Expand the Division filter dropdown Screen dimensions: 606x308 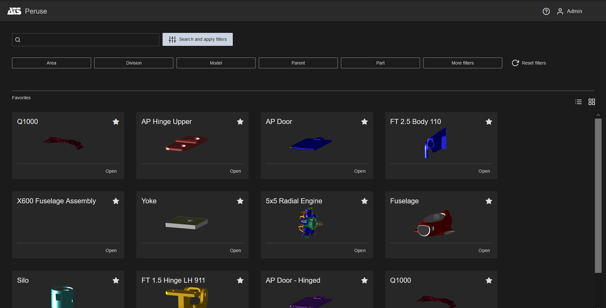click(x=134, y=63)
